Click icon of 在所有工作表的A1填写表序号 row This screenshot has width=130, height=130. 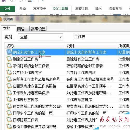(x=9, y=79)
